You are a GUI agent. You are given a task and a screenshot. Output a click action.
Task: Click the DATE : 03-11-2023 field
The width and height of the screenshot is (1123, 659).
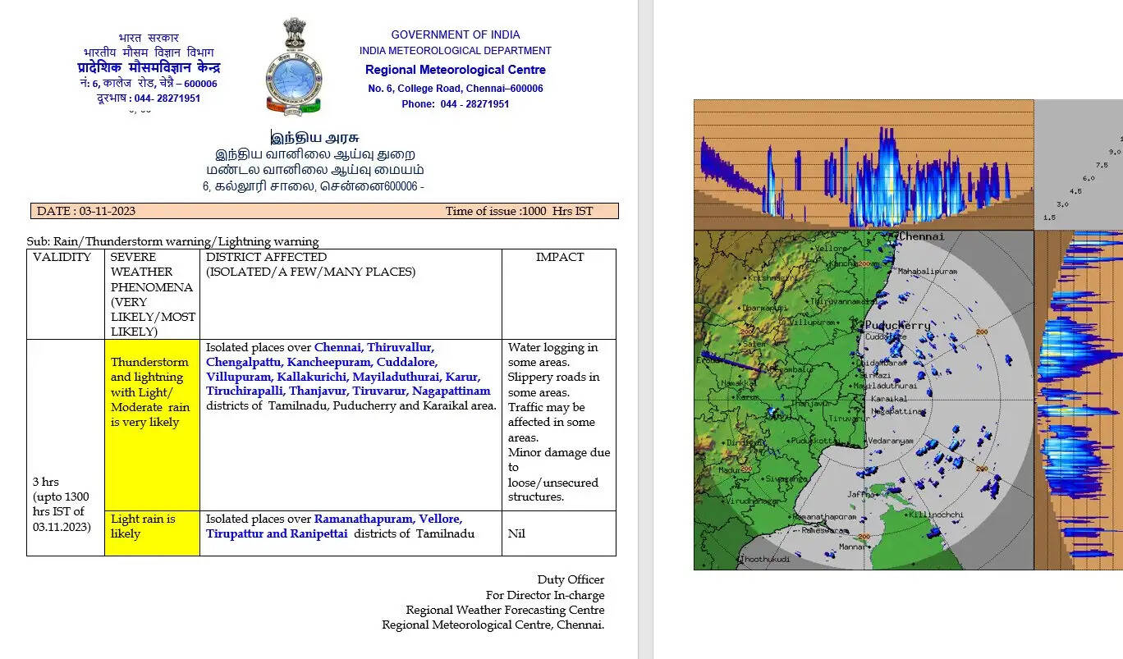pos(86,211)
